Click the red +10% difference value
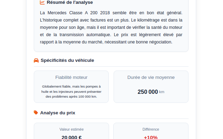223x139 pixels. [151, 137]
